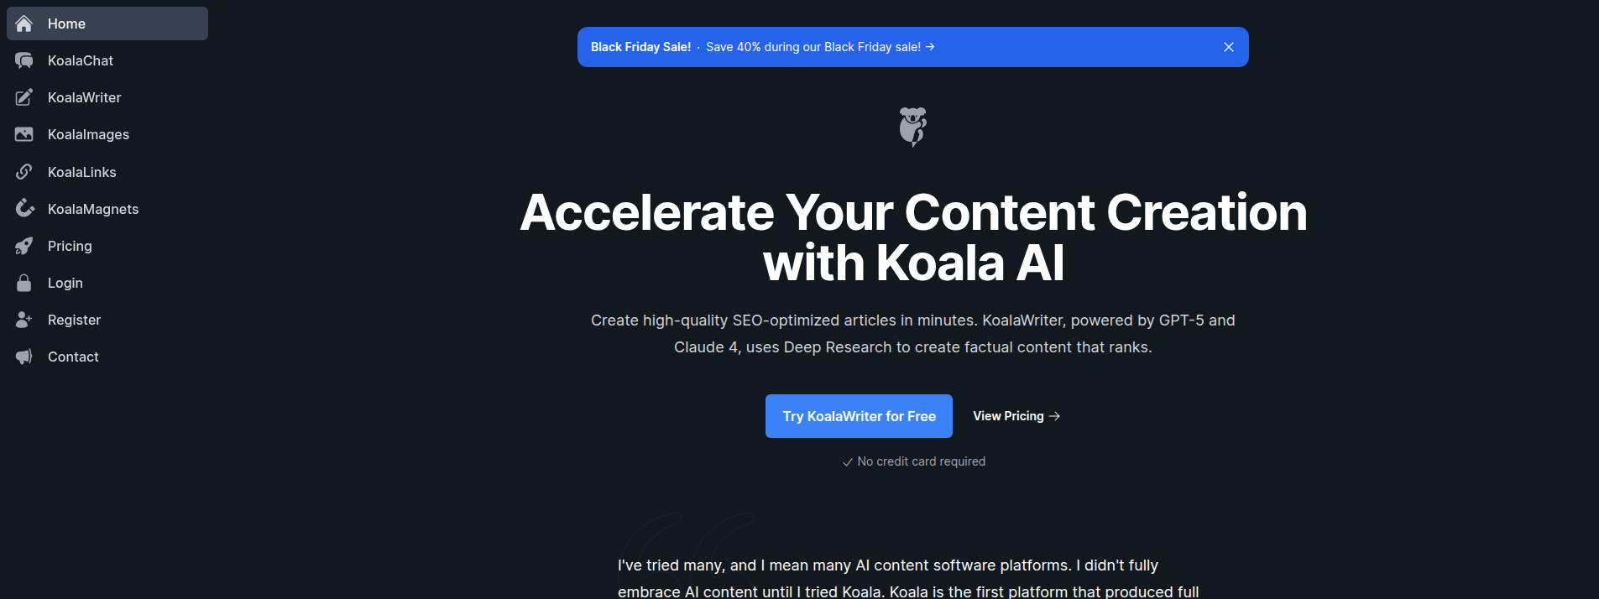Dismiss the Black Friday sale banner
1599x599 pixels.
[1229, 47]
